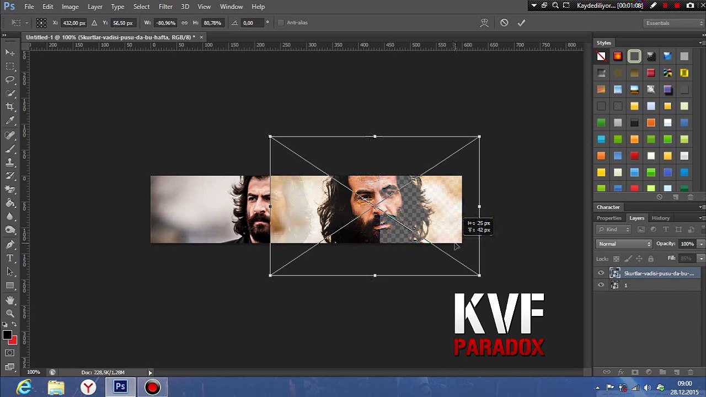
Task: Switch to the History tab
Action: pyautogui.click(x=660, y=218)
